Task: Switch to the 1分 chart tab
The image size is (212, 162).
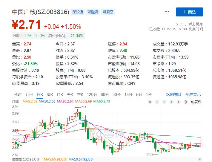Action: [x=149, y=94]
